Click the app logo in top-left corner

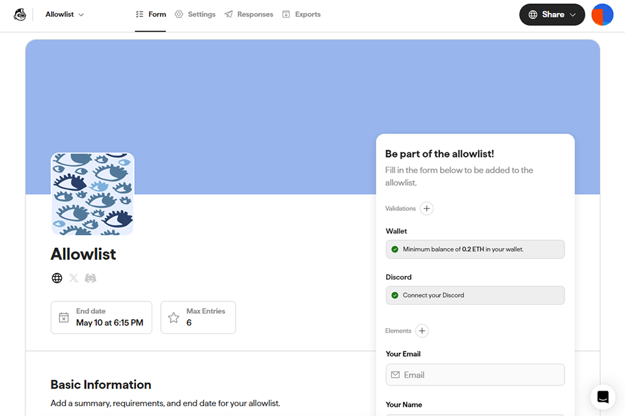tap(20, 14)
